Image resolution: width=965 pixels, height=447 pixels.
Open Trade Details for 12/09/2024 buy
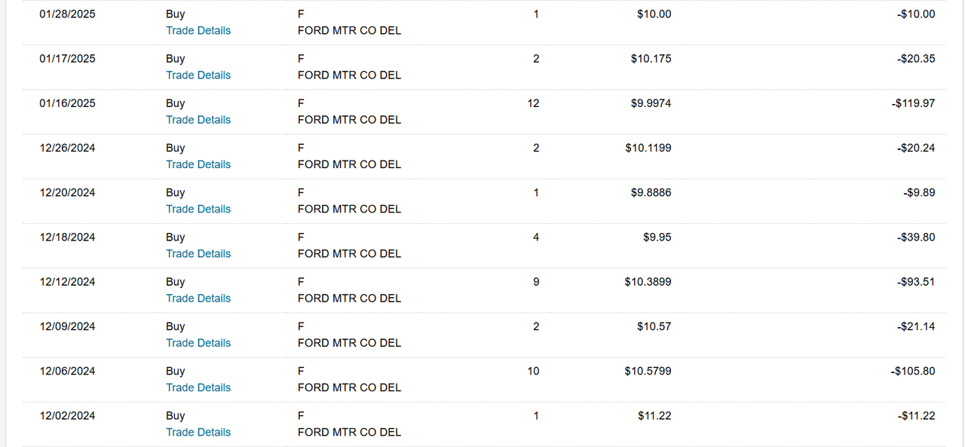point(198,343)
